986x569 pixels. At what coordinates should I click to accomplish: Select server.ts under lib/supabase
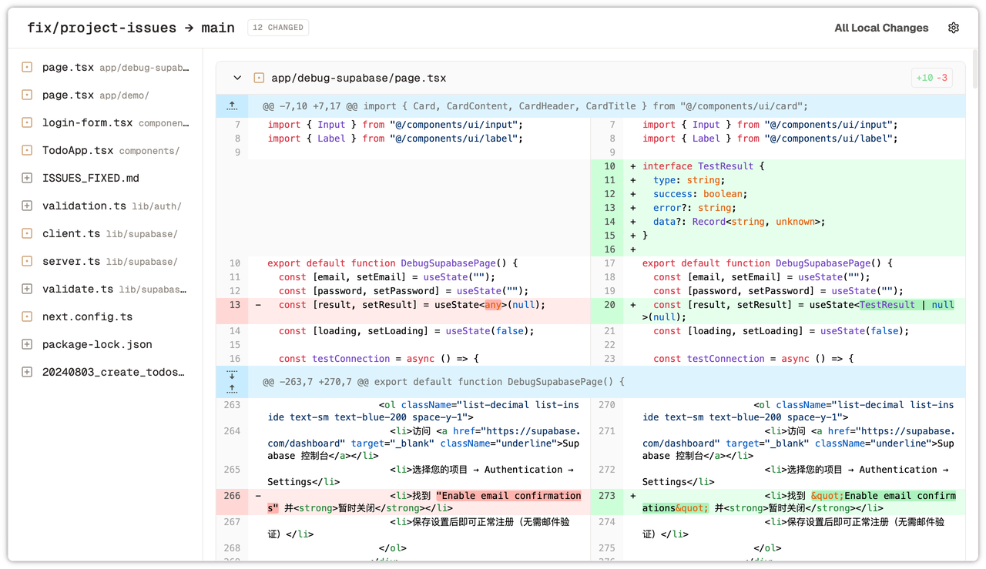(x=71, y=262)
